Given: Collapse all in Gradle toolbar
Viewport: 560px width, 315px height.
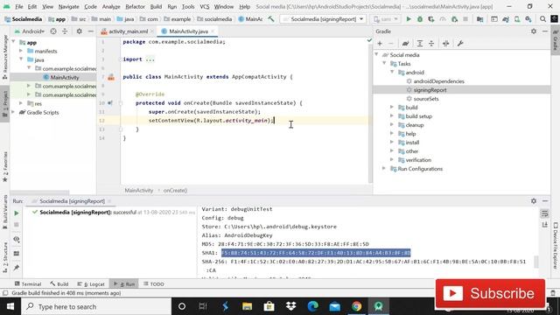Looking at the screenshot, I should coord(431,44).
